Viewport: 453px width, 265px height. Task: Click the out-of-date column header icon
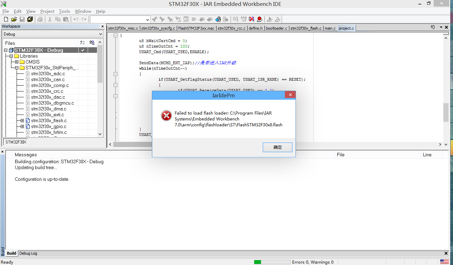[92, 43]
